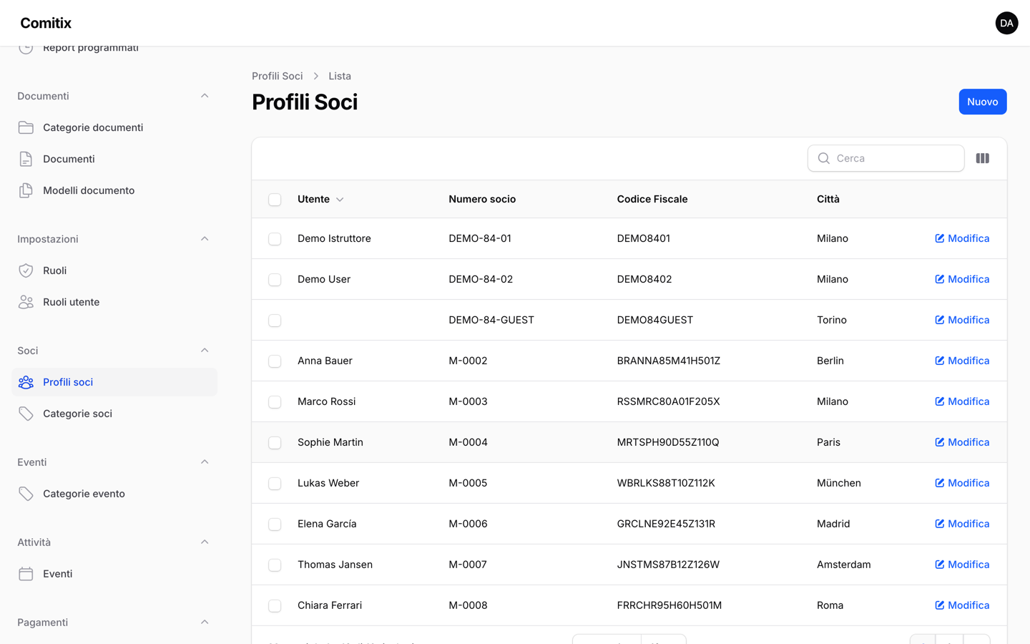The height and width of the screenshot is (644, 1030).
Task: Toggle columns with the column layout icon
Action: point(983,158)
